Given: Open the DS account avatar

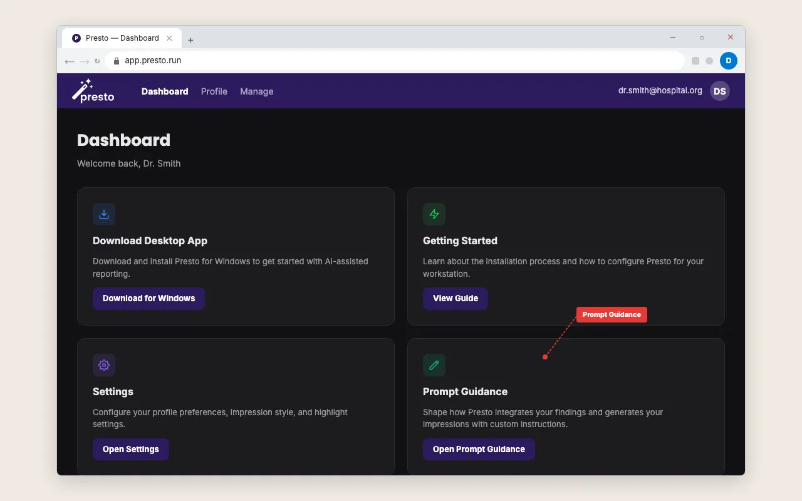Looking at the screenshot, I should [x=719, y=91].
